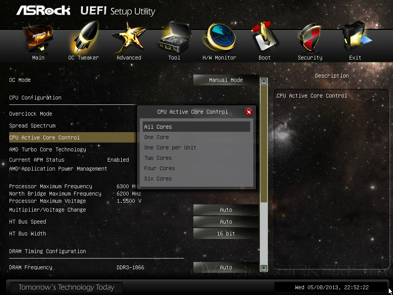This screenshot has height=295, width=393.
Task: Click the date and time display
Action: (332, 287)
